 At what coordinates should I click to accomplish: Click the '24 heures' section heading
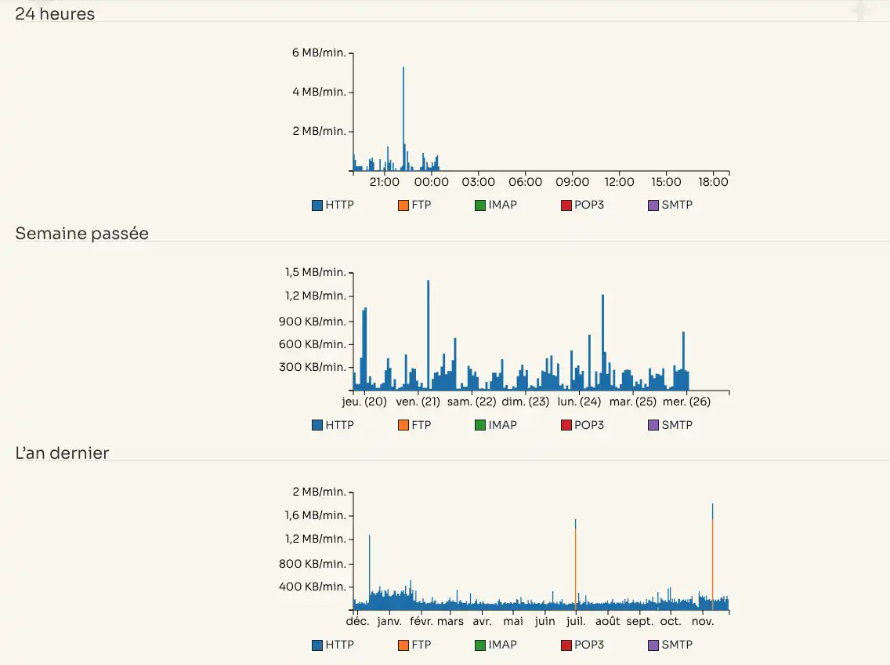[54, 13]
